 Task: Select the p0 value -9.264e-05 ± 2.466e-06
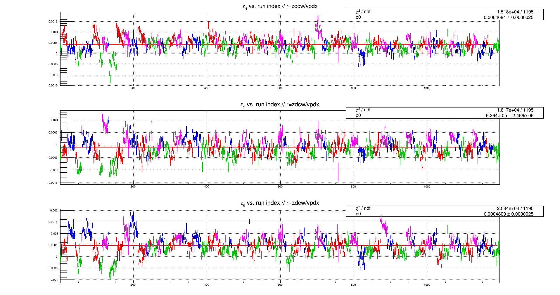pos(509,116)
